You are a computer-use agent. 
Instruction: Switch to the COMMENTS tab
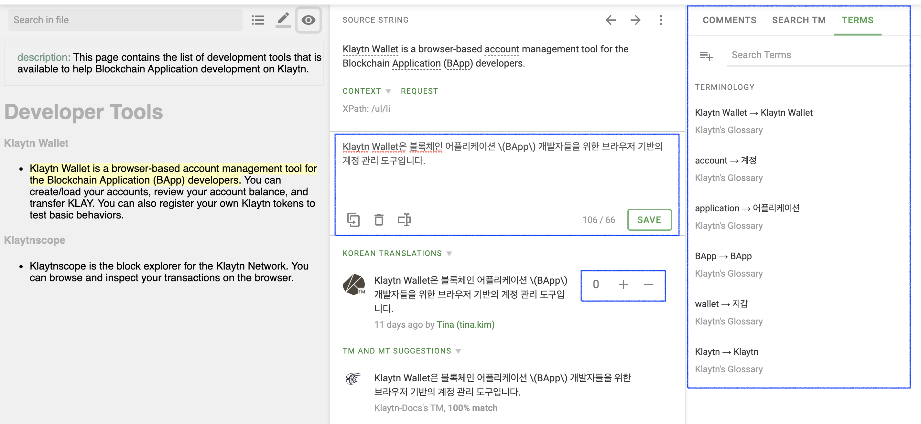coord(729,20)
